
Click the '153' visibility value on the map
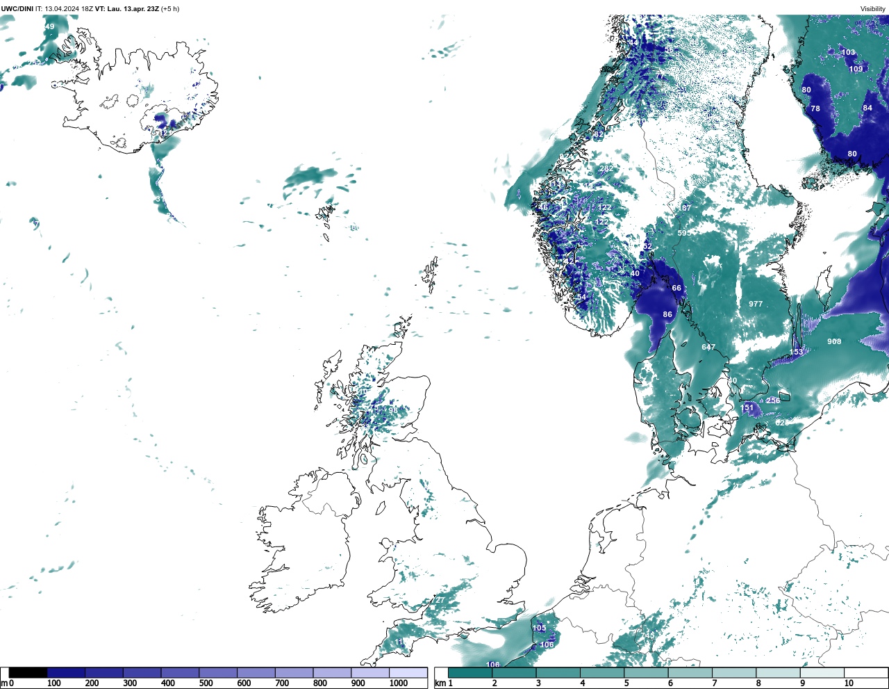click(x=797, y=352)
